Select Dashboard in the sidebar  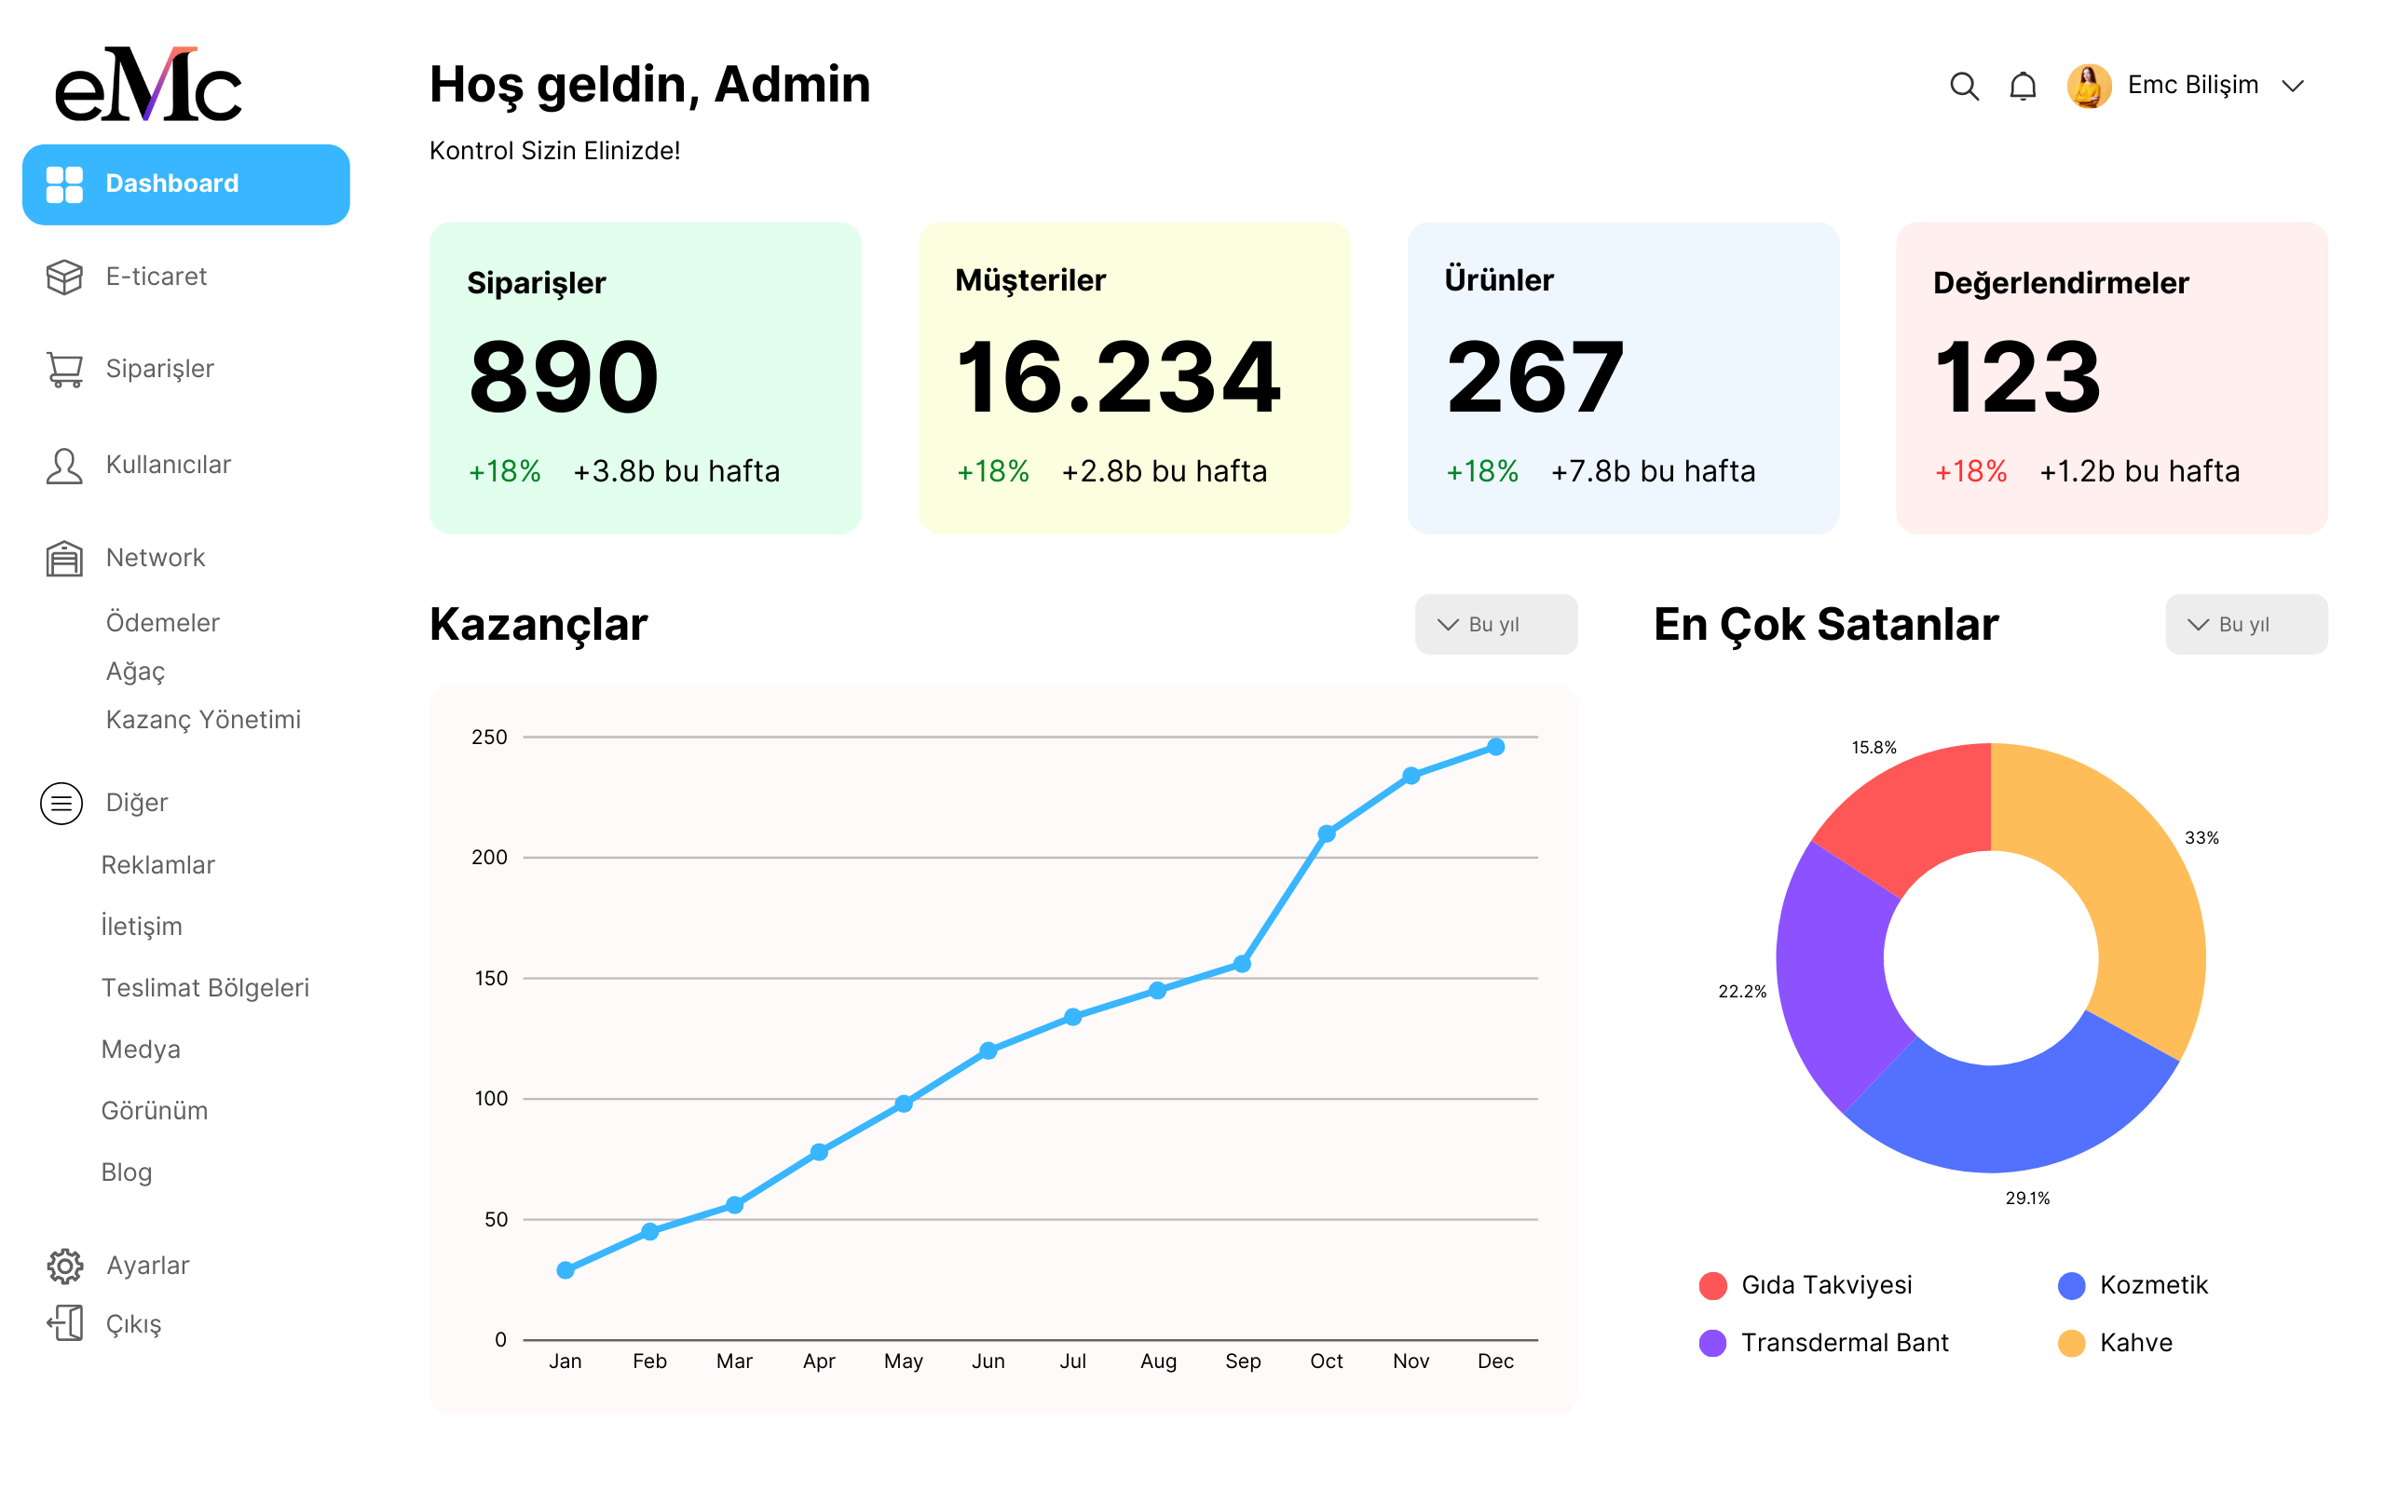[x=186, y=184]
